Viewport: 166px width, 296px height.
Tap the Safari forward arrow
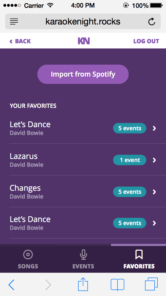point(48,285)
